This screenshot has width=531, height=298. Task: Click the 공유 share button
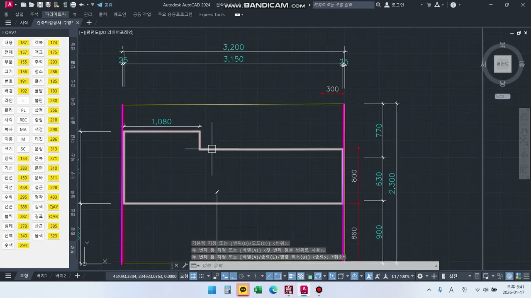[105, 5]
